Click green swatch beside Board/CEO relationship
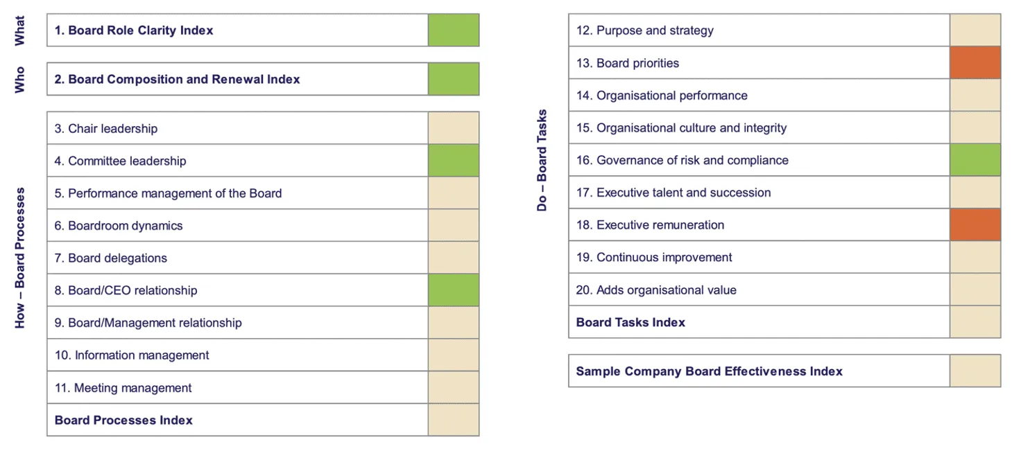This screenshot has height=453, width=1021. 453,290
